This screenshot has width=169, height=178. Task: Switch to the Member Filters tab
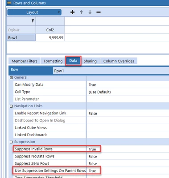[25, 61]
